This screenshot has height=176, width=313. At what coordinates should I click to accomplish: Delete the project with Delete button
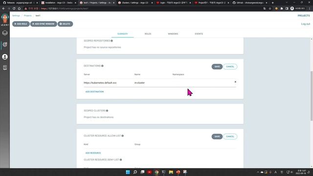point(65,24)
